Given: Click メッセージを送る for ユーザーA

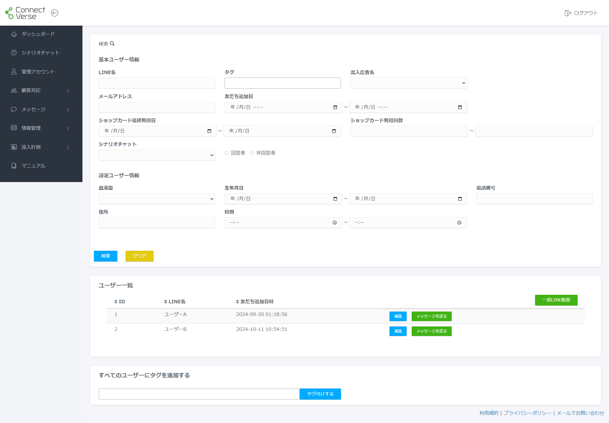Looking at the screenshot, I should click(432, 316).
